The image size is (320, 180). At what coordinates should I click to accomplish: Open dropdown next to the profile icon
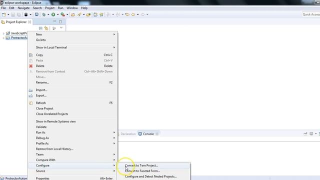30,14
